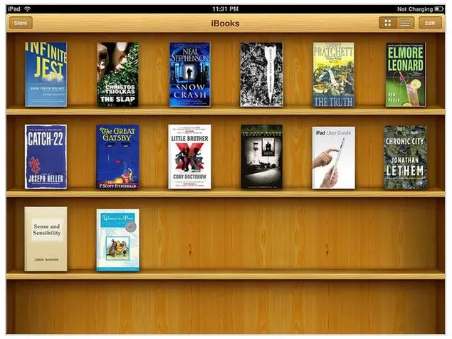
Task: Open the iBooks Store
Action: (21, 23)
